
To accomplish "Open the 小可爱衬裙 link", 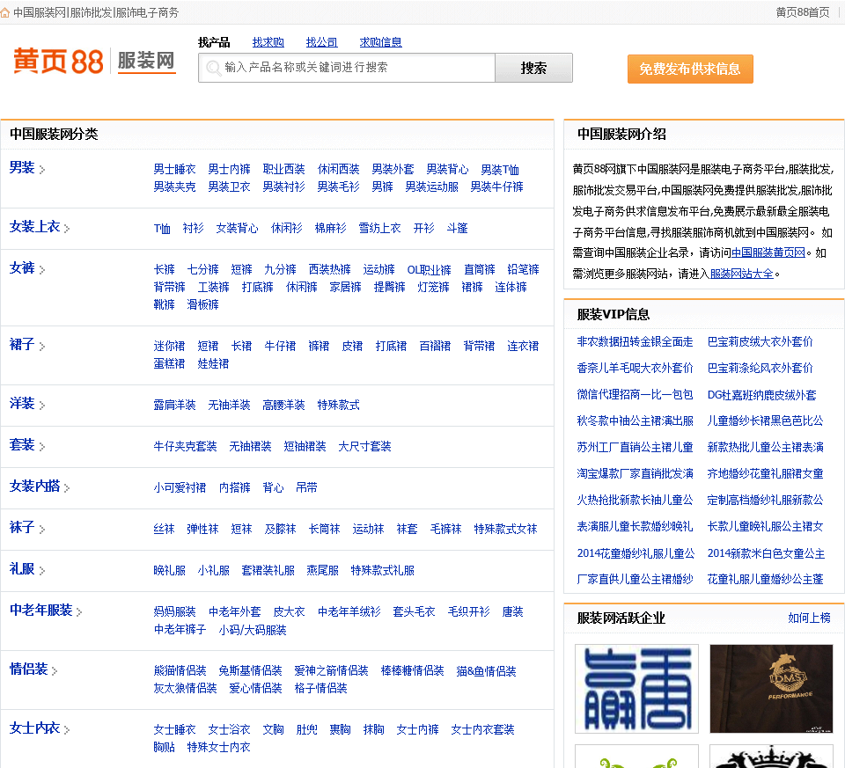I will pyautogui.click(x=180, y=487).
